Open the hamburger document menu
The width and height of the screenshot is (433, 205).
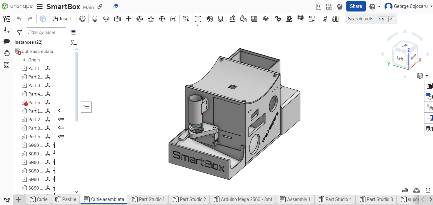[x=40, y=7]
